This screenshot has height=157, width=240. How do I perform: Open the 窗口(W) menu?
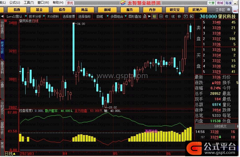click(43, 3)
